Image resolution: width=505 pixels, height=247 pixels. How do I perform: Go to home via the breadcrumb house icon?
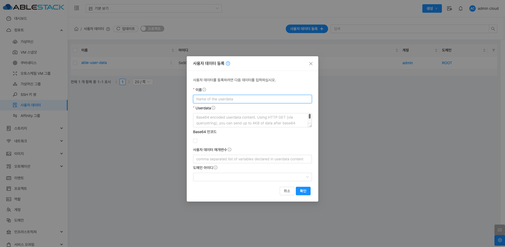point(76,29)
